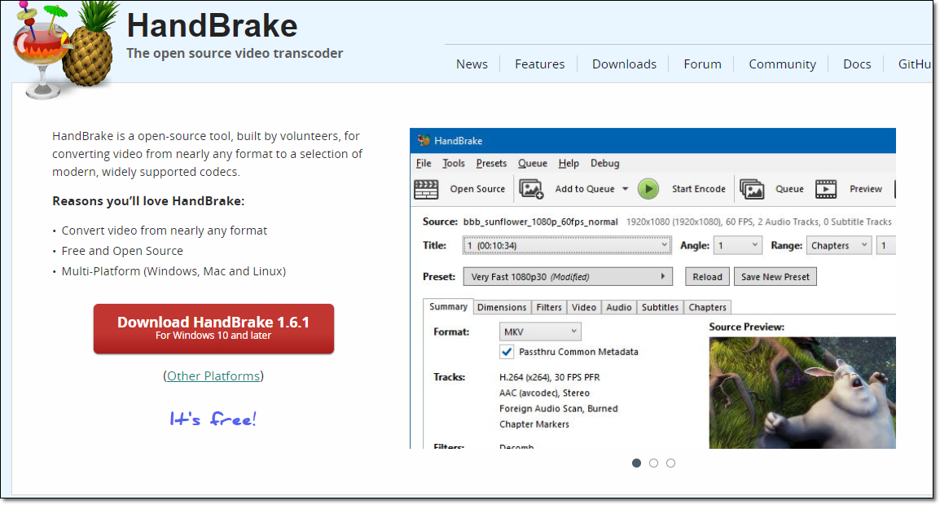Click the Open Source film clapper icon
The width and height of the screenshot is (940, 505).
pyautogui.click(x=426, y=189)
